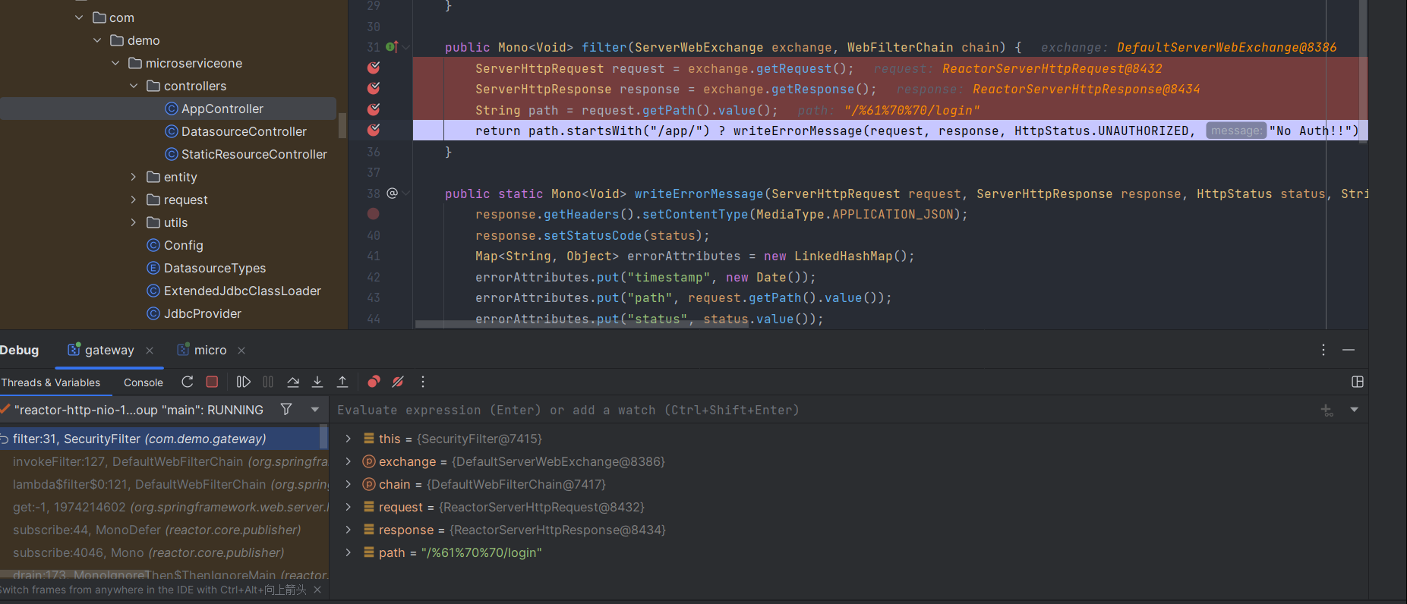1407x604 pixels.
Task: Step into the method call
Action: point(317,382)
